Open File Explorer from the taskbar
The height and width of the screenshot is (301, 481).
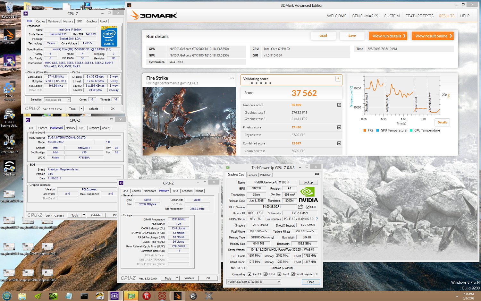[x=22, y=296]
